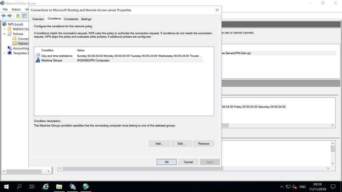The image size is (342, 192).
Task: Click the settings pane scroll down arrow
Action: pos(333,164)
